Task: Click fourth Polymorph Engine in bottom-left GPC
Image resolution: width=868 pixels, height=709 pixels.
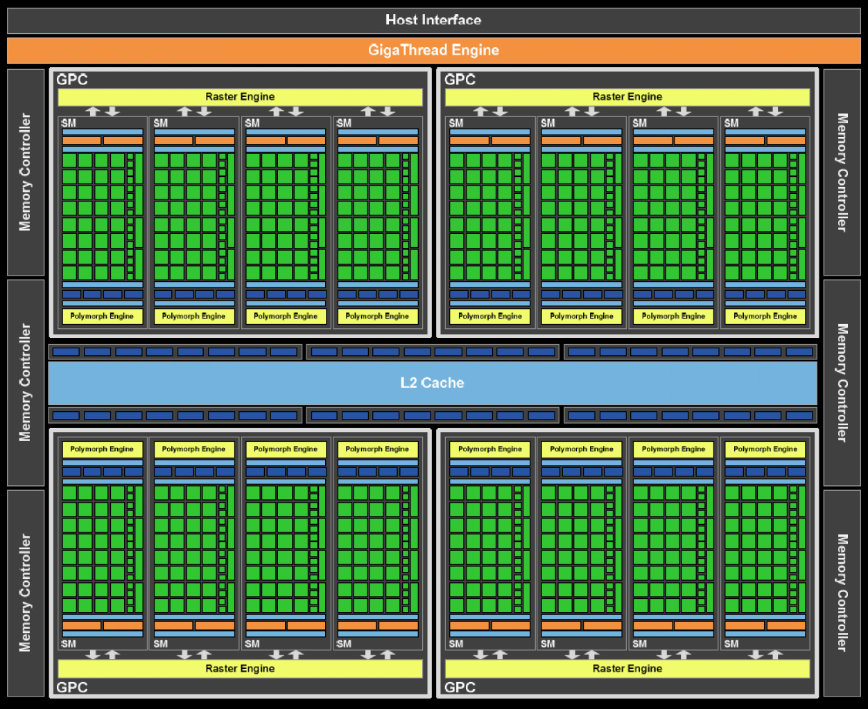Action: coord(378,449)
